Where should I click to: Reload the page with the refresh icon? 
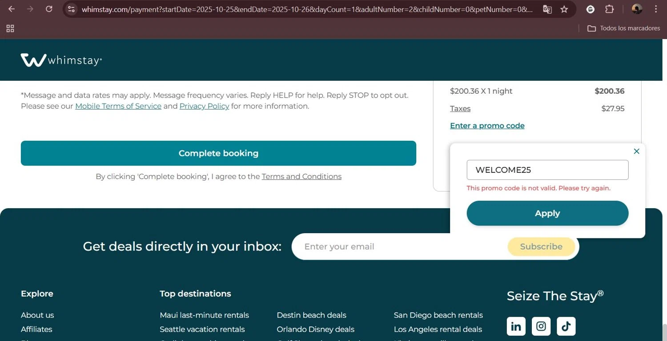(49, 9)
